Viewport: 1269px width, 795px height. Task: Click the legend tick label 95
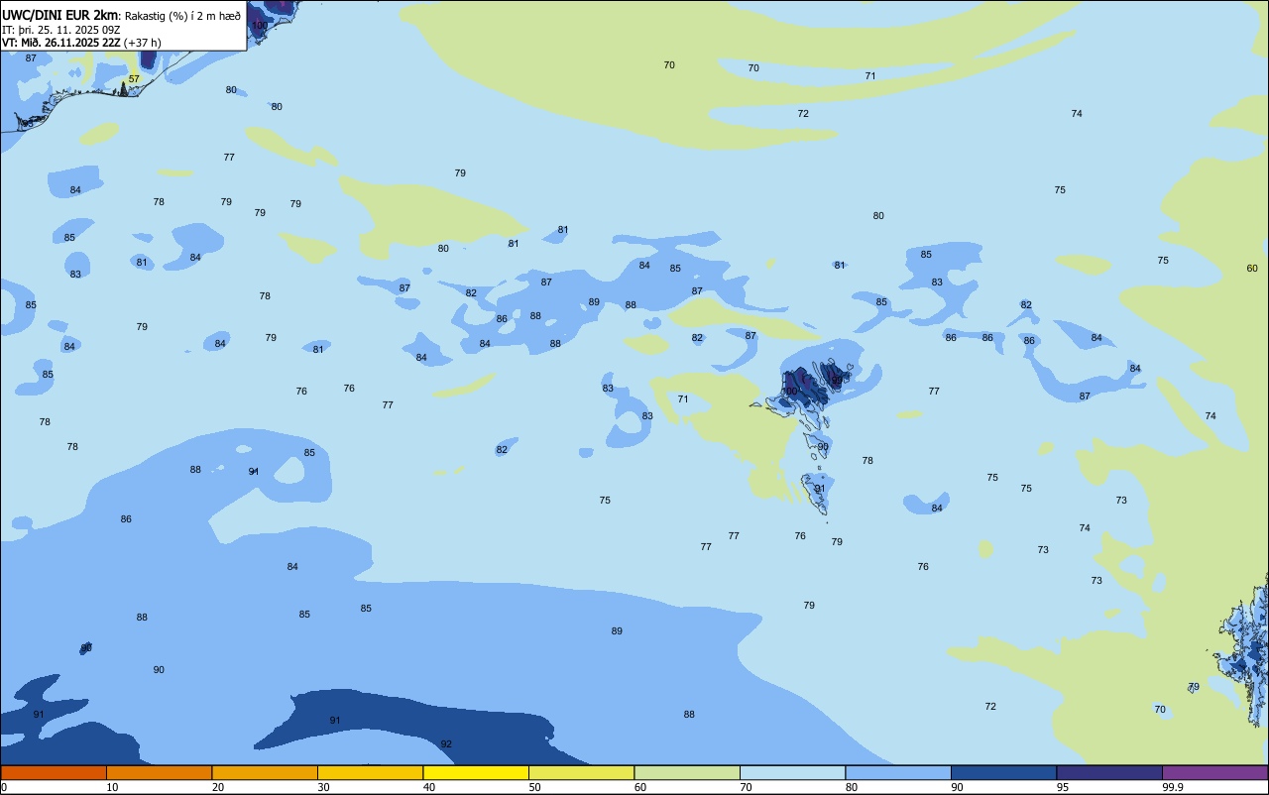1063,787
